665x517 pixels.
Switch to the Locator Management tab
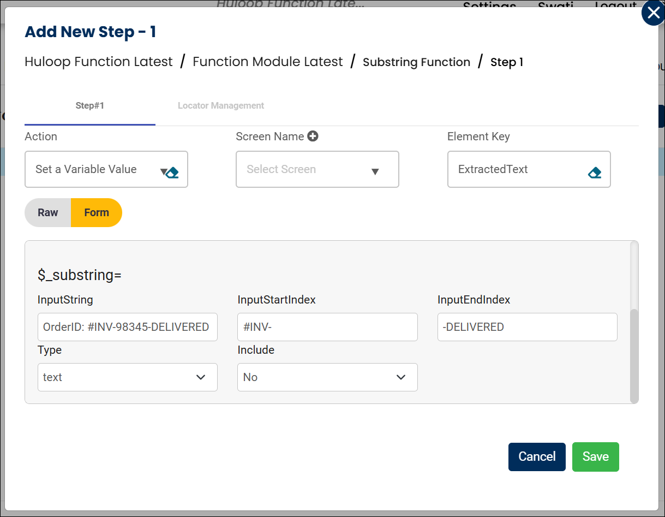(x=221, y=106)
